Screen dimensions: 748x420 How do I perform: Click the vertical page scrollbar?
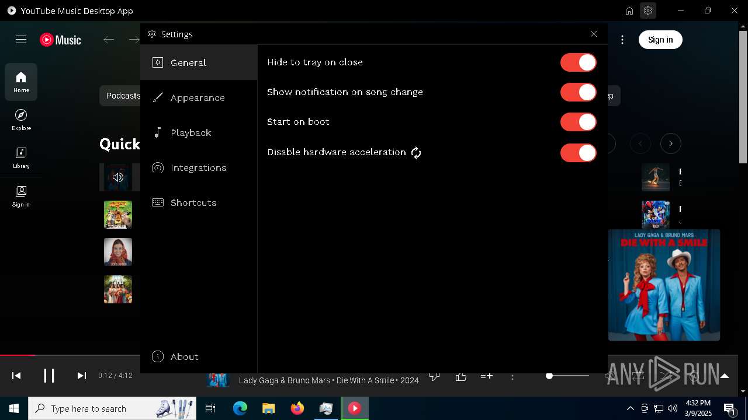(743, 97)
